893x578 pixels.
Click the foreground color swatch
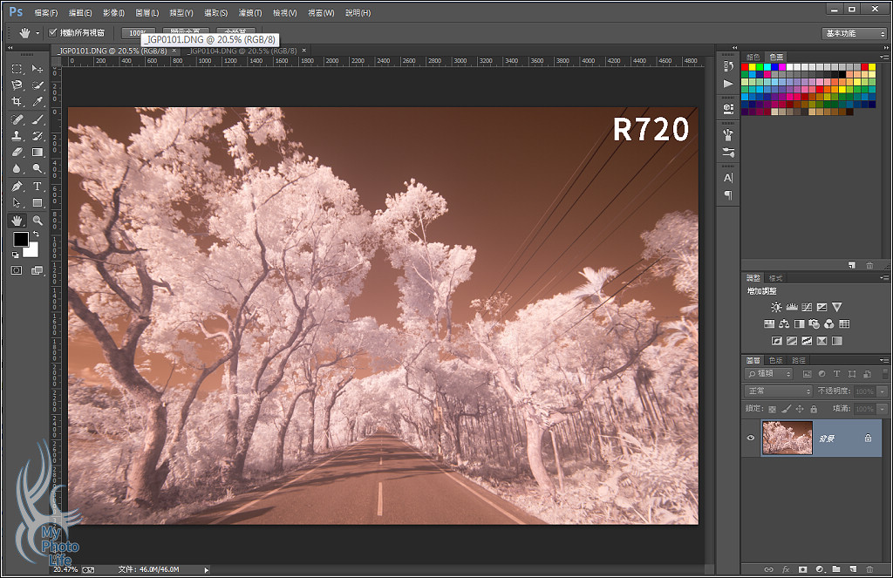tap(20, 240)
